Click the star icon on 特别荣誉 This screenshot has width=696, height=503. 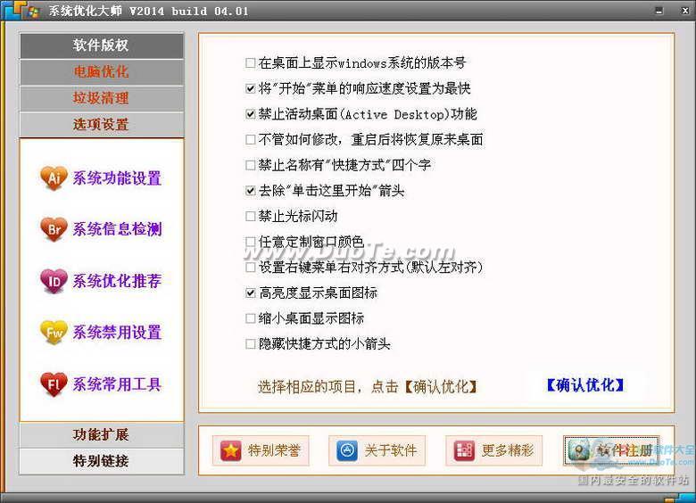pyautogui.click(x=231, y=451)
